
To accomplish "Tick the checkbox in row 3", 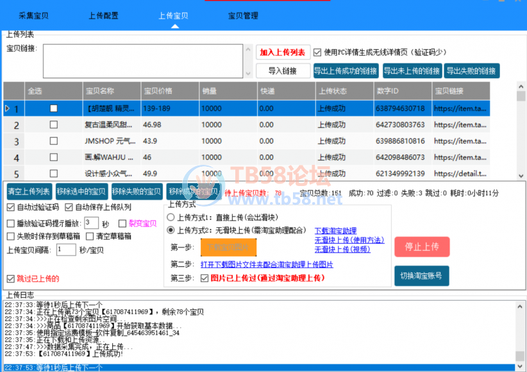I will pos(53,141).
